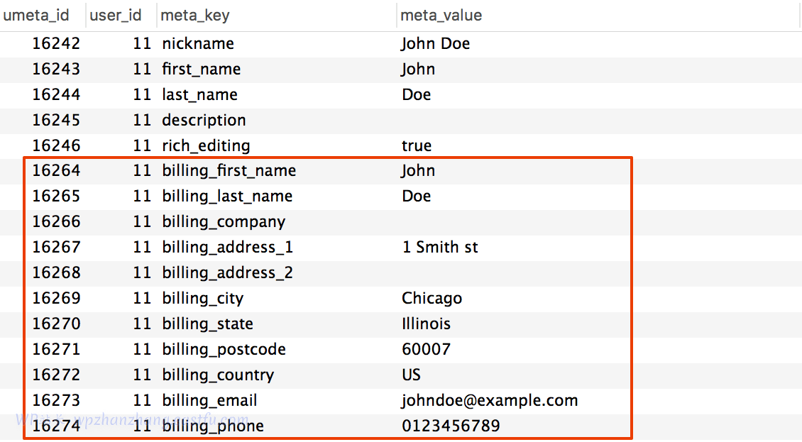Screen dimensions: 802x442
Task: Click the '1 Smith st' address value
Action: (x=439, y=248)
